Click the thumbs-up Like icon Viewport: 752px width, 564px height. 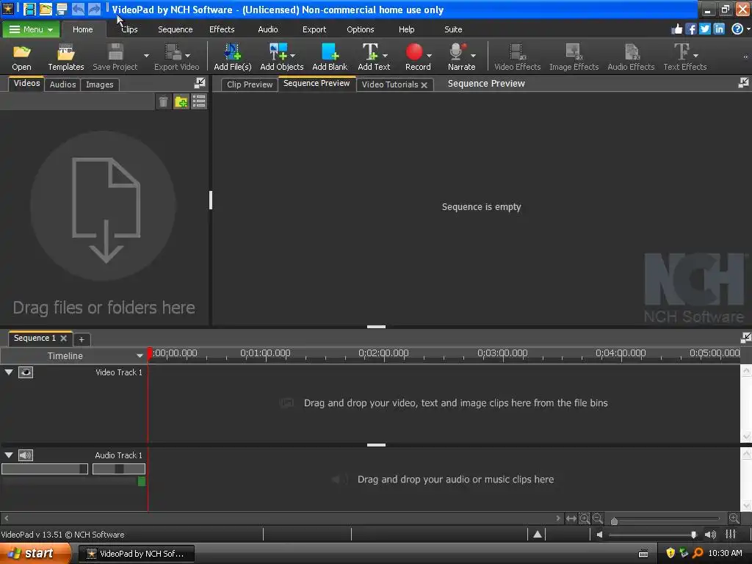tap(676, 29)
